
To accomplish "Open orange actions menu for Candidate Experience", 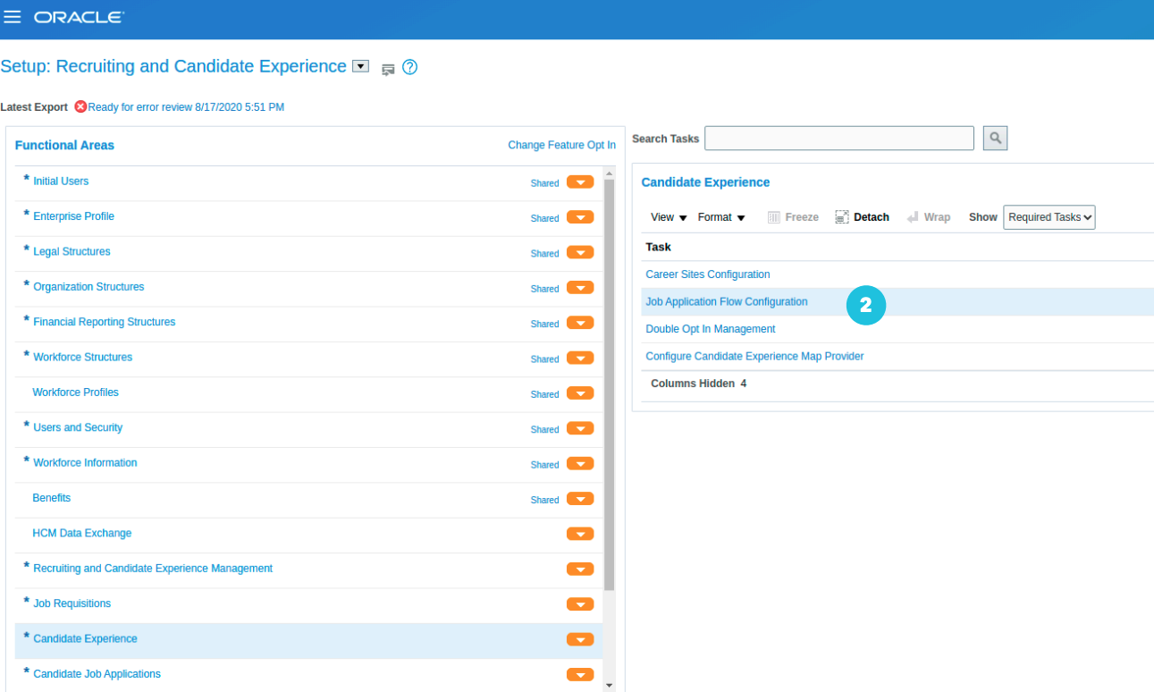I will [580, 639].
